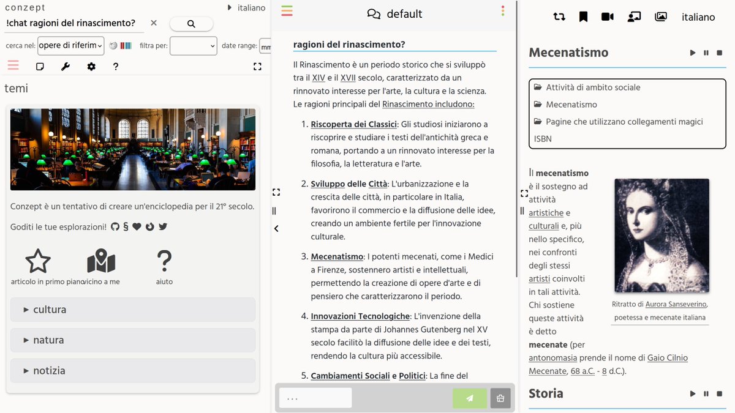Open the "cerca nel" dropdown

pyautogui.click(x=71, y=45)
